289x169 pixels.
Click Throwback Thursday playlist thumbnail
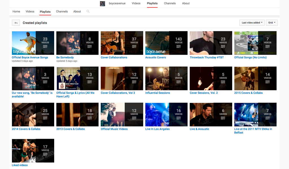click(x=211, y=43)
